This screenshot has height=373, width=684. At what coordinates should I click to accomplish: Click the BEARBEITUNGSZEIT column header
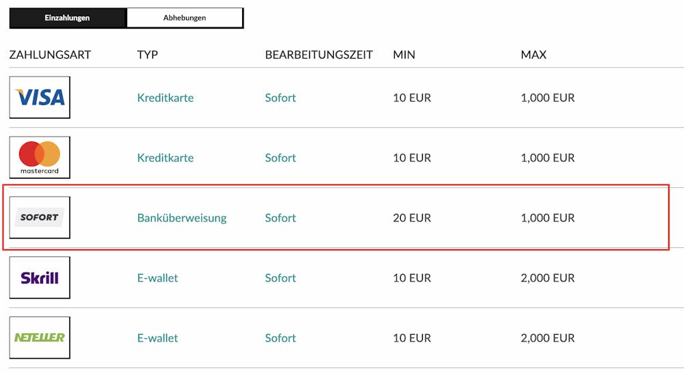(319, 55)
